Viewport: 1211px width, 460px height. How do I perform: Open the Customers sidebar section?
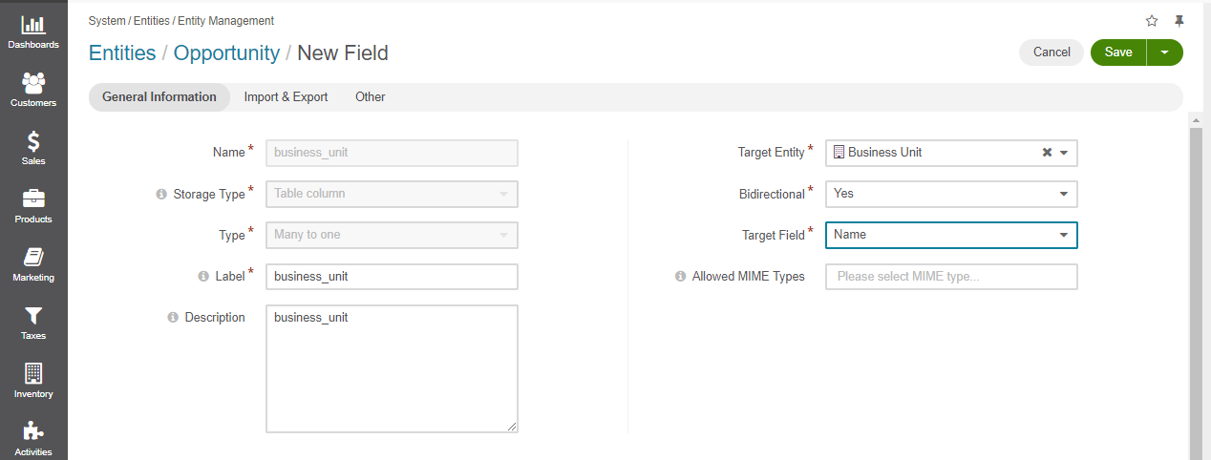point(33,90)
